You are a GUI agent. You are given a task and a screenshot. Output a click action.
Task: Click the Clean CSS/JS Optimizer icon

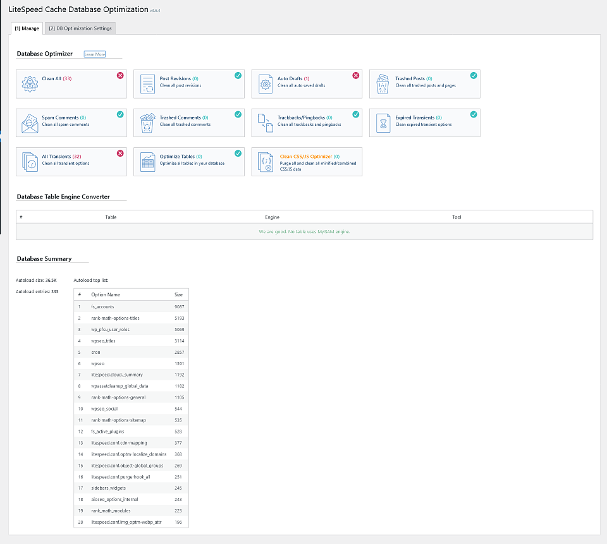click(x=266, y=162)
